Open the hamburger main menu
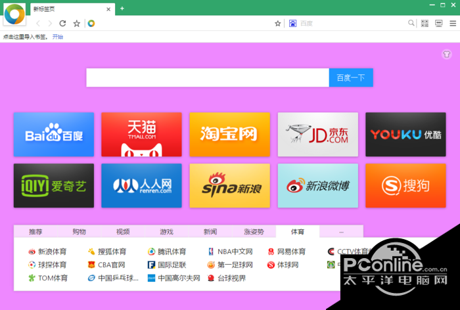Image resolution: width=460 pixels, height=310 pixels. [453, 24]
